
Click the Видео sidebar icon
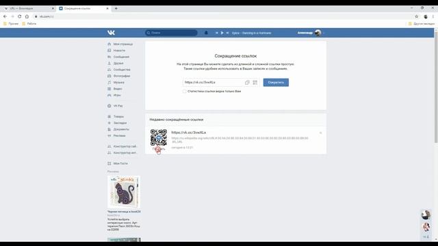coord(109,89)
